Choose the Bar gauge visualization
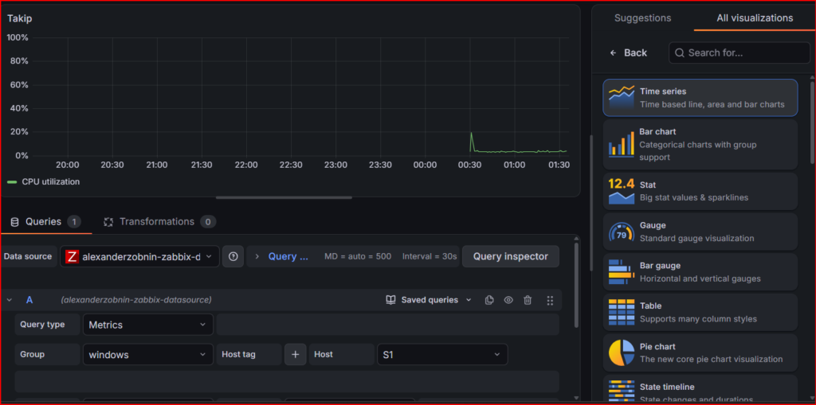 (700, 272)
